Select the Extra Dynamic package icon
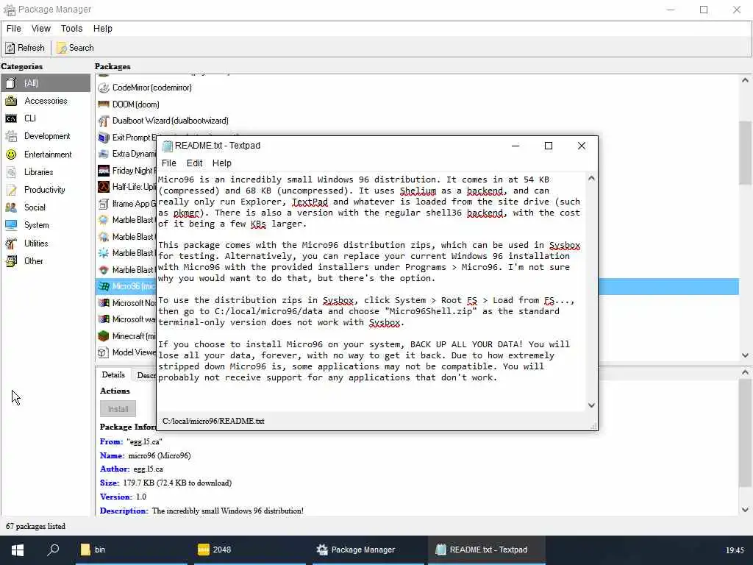753x565 pixels. pos(103,154)
